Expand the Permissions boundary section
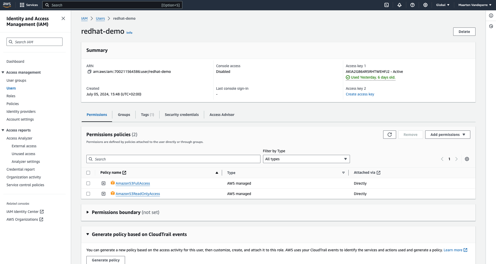Image resolution: width=496 pixels, height=264 pixels. 88,212
